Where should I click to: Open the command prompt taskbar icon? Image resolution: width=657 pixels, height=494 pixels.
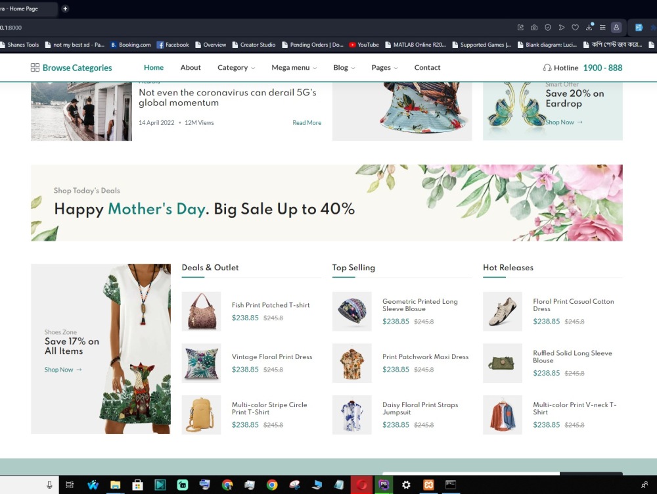(x=451, y=485)
